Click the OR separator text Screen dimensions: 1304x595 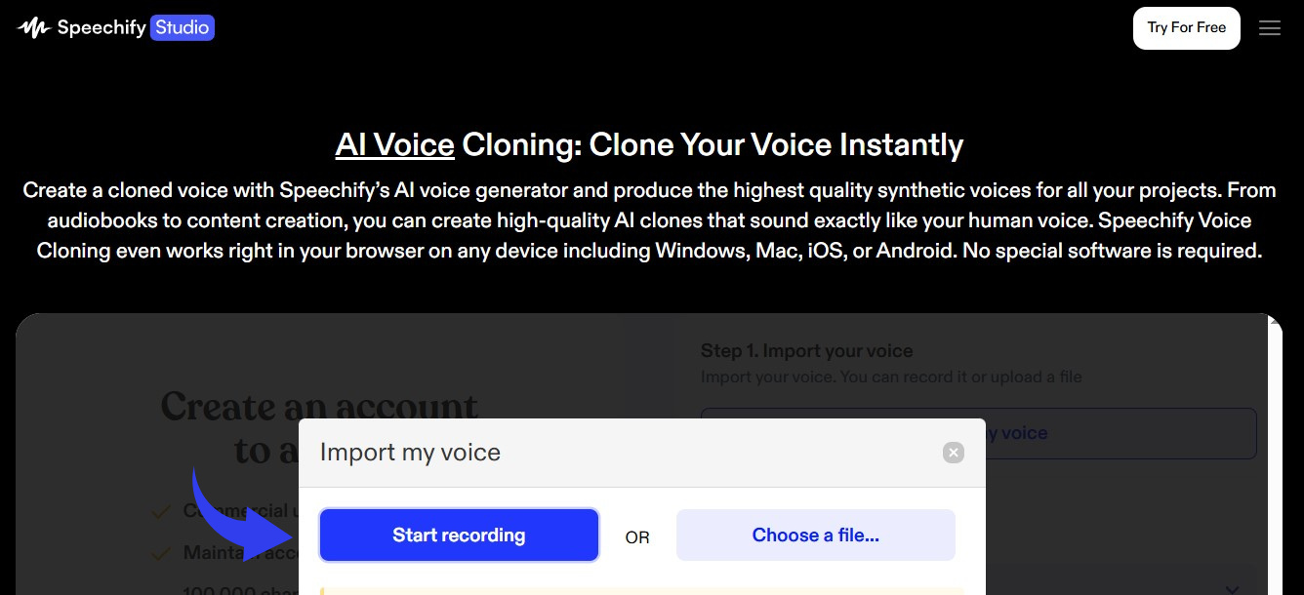[637, 537]
